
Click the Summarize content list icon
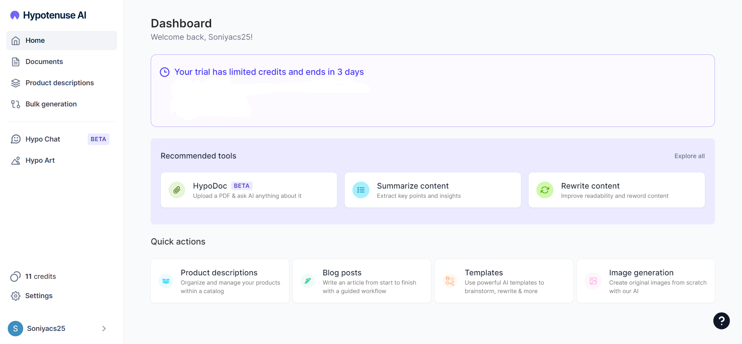pyautogui.click(x=361, y=190)
